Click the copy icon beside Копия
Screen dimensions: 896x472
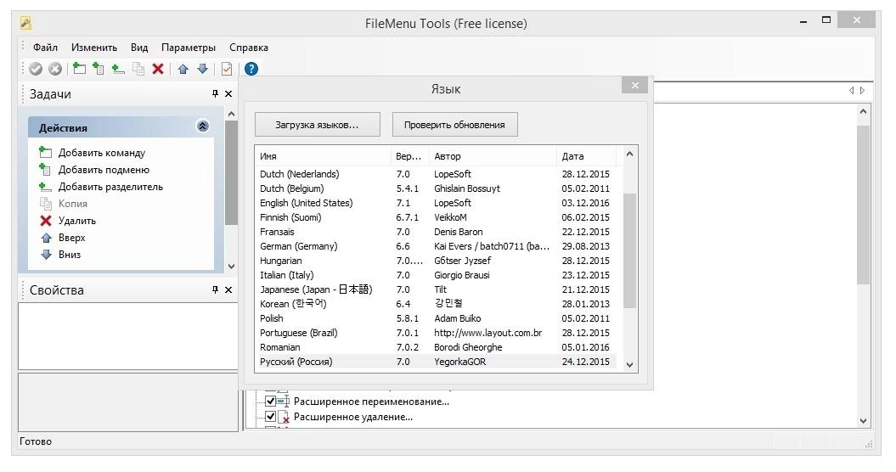(x=46, y=204)
